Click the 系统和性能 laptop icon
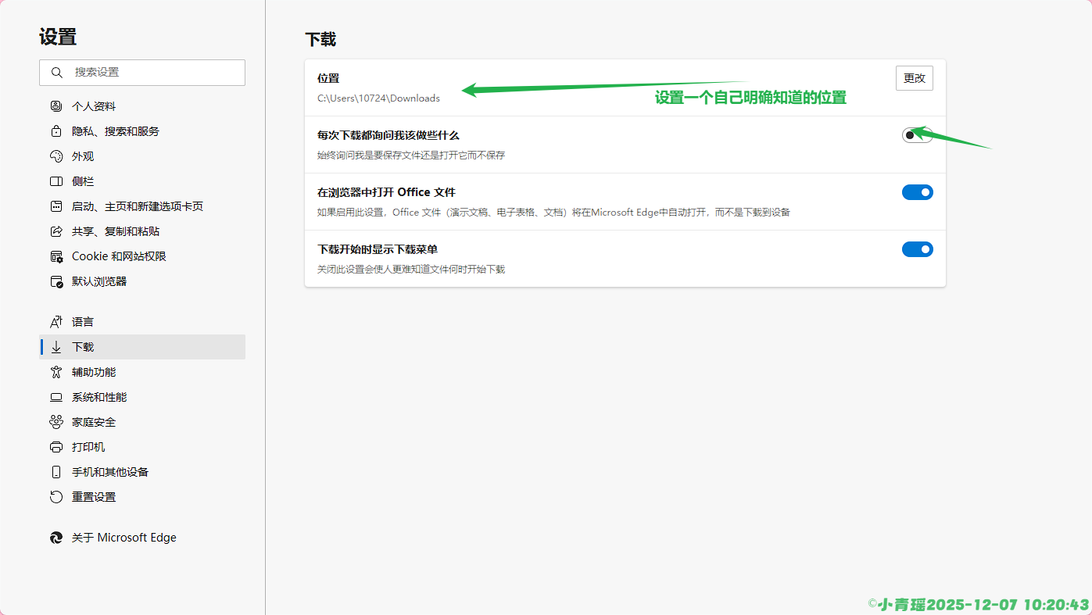 [x=56, y=397]
